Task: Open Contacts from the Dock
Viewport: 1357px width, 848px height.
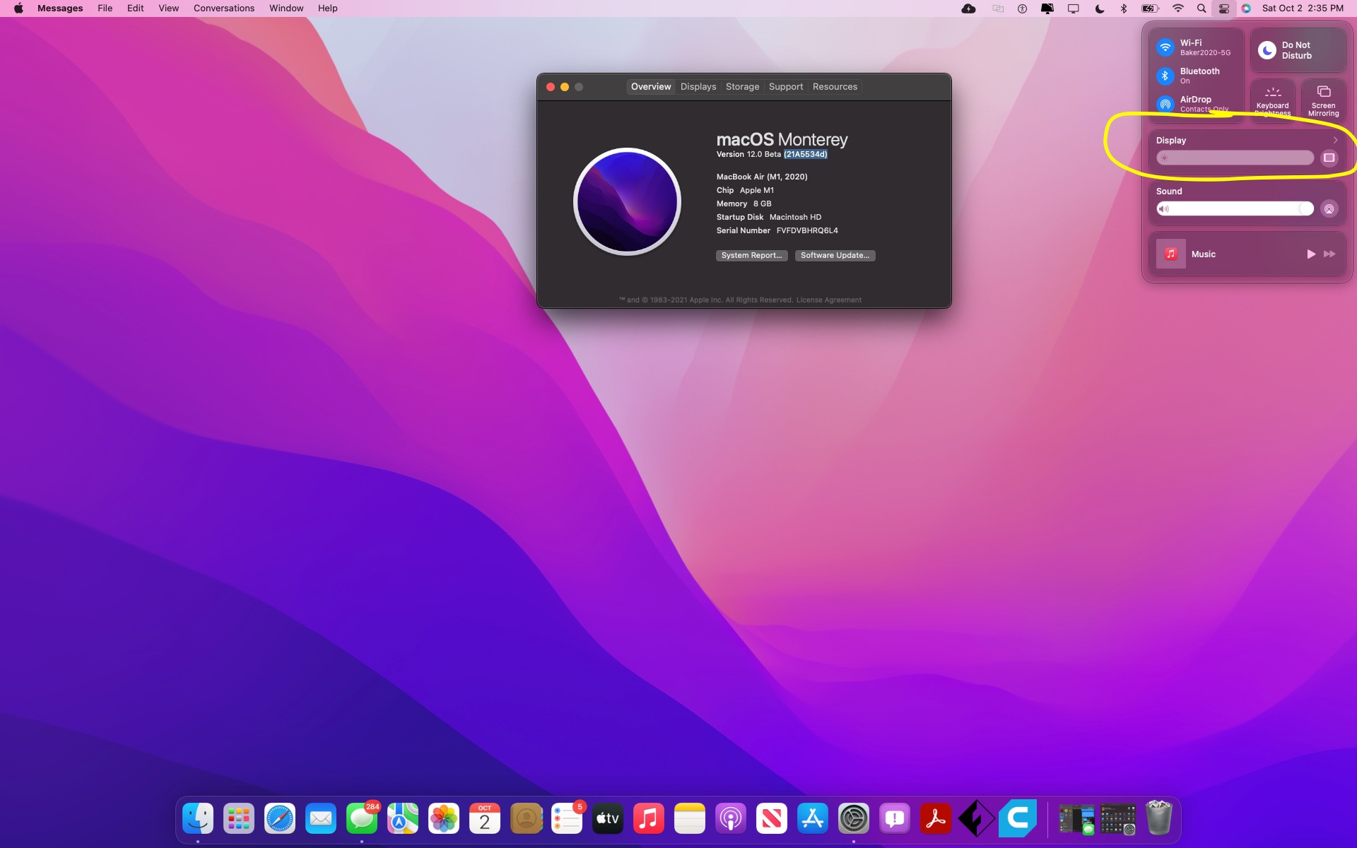Action: [526, 818]
